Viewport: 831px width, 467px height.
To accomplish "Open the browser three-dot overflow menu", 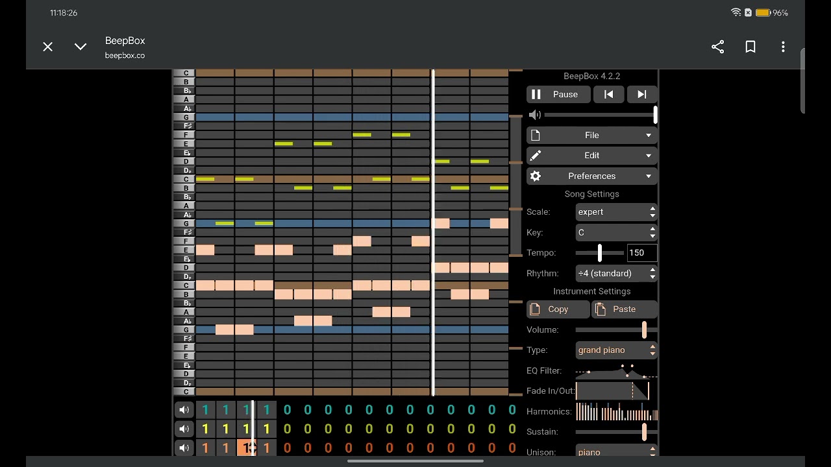I will (x=783, y=47).
